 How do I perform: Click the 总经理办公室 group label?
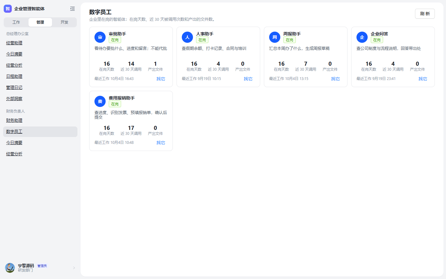pyautogui.click(x=17, y=34)
